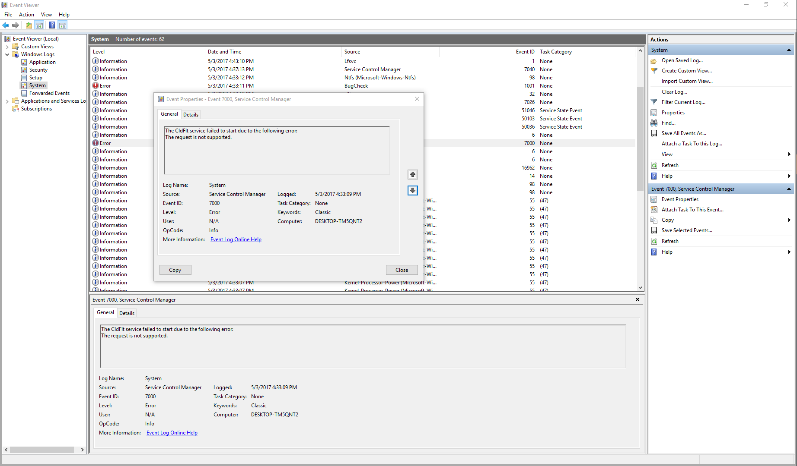797x466 pixels.
Task: Click Save All Events As action
Action: (x=684, y=133)
